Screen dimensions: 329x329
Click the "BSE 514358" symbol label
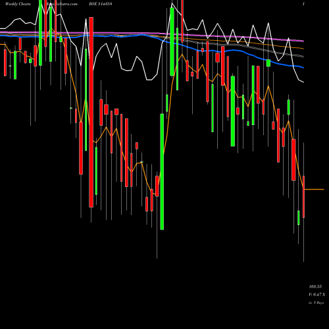(101, 4)
